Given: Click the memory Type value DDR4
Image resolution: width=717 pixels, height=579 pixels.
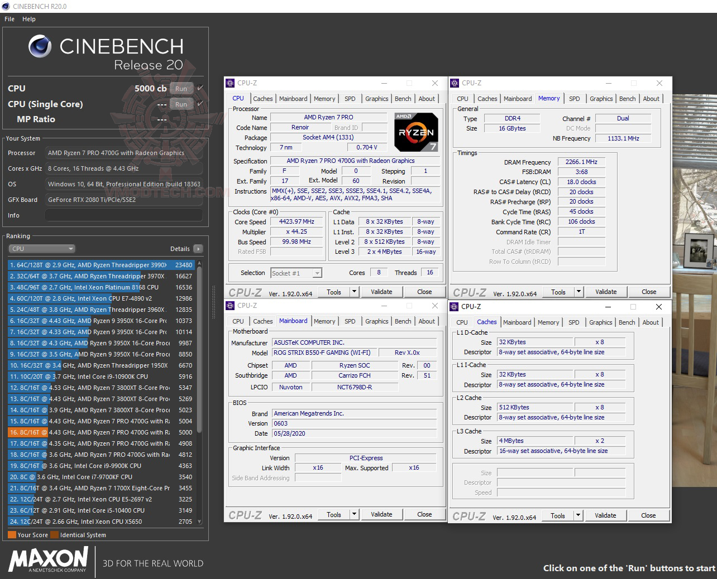Looking at the screenshot, I should [512, 118].
